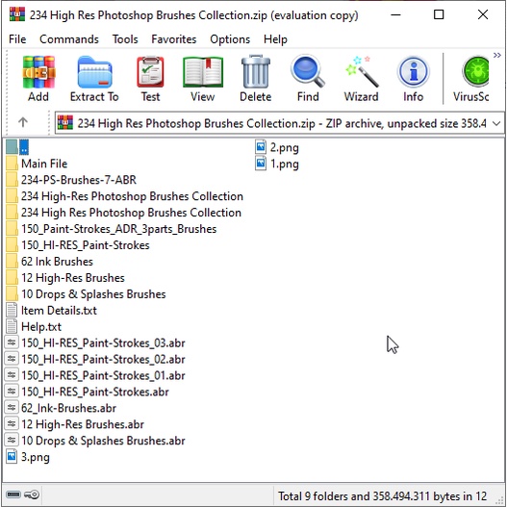Click the status bar total size text
Viewport: 507px width, 507px height.
383,496
